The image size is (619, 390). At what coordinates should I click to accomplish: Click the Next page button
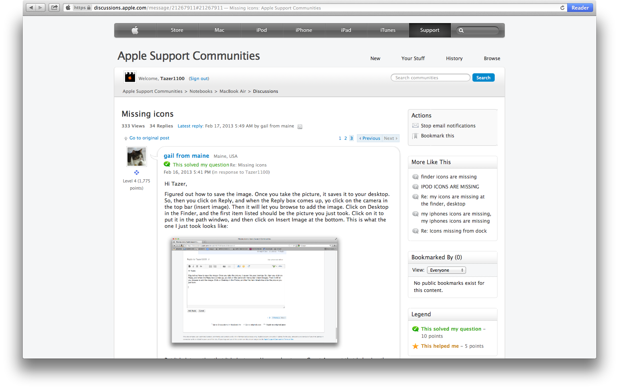(x=391, y=139)
